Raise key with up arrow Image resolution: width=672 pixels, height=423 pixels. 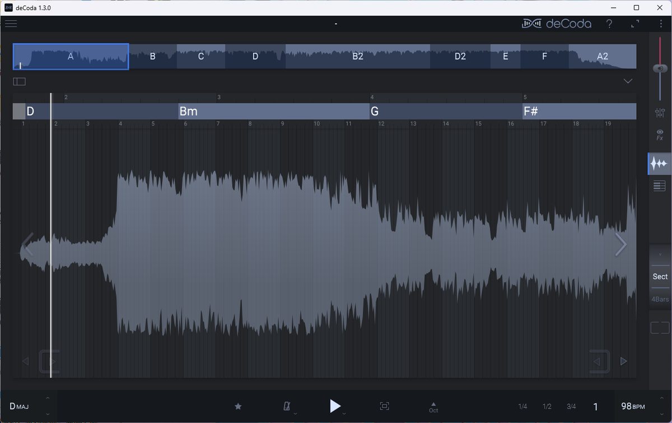point(48,398)
